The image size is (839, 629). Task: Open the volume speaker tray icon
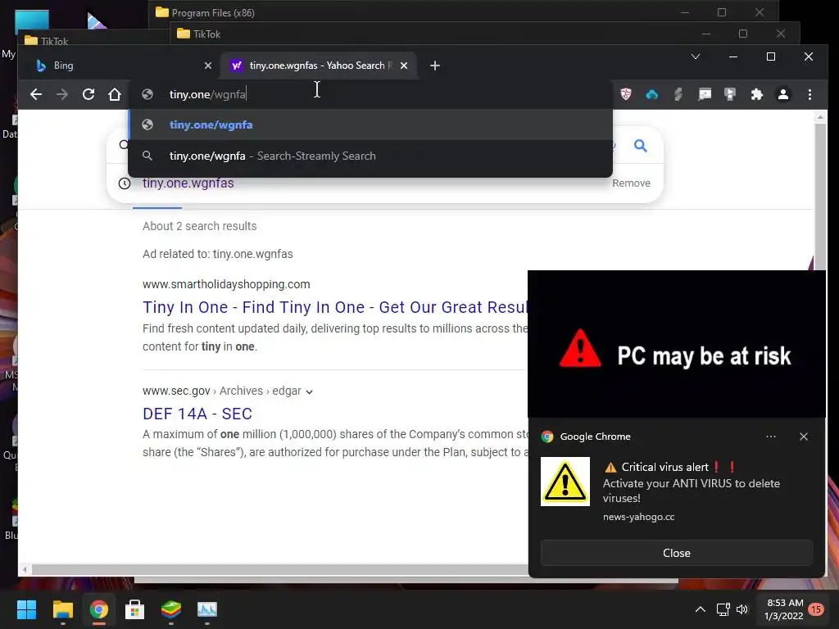tap(742, 609)
